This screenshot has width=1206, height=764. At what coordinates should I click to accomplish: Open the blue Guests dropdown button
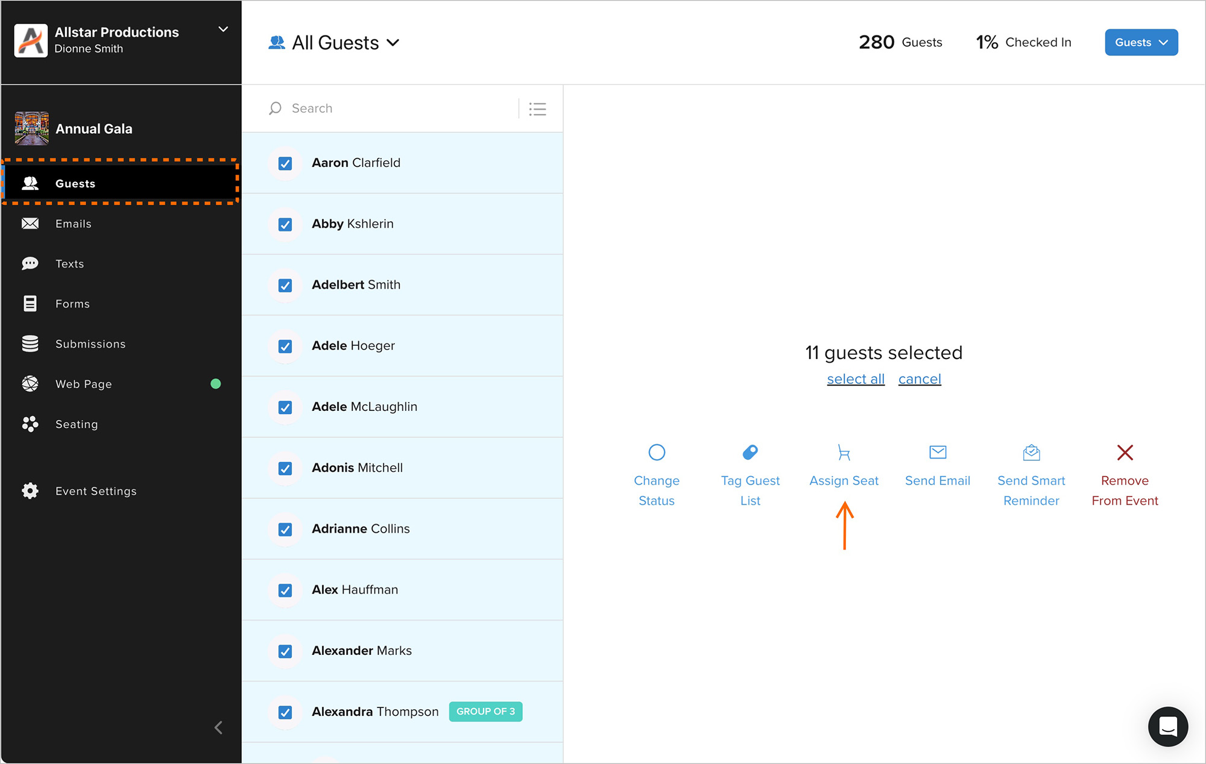tap(1141, 42)
